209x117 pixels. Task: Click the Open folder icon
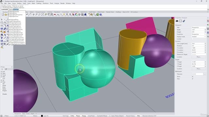6,14
